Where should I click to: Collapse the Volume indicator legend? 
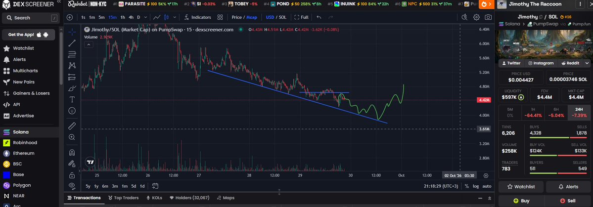click(88, 44)
